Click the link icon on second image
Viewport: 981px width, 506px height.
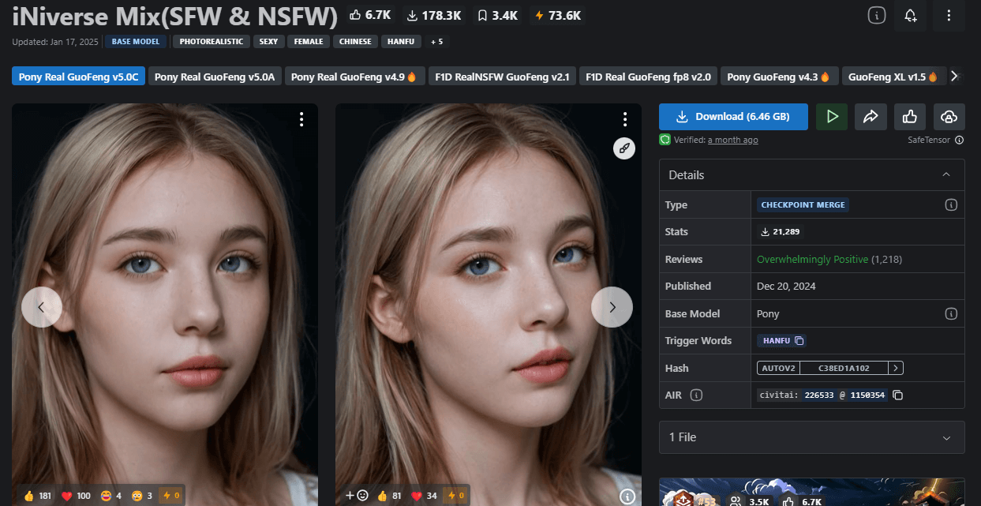point(624,148)
